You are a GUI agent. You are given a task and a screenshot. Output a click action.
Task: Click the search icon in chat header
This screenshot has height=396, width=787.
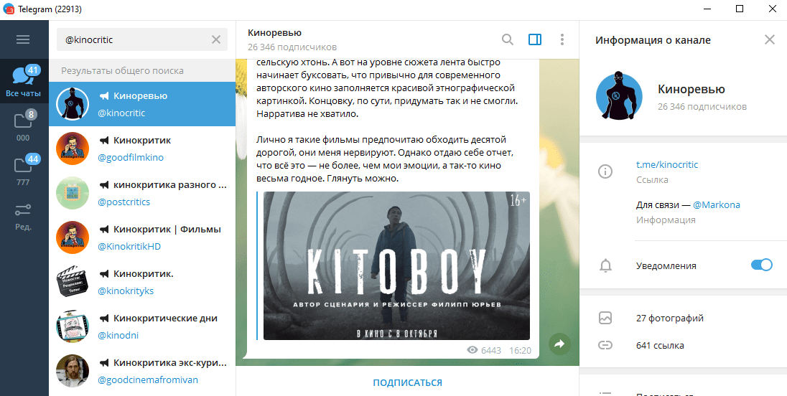507,39
